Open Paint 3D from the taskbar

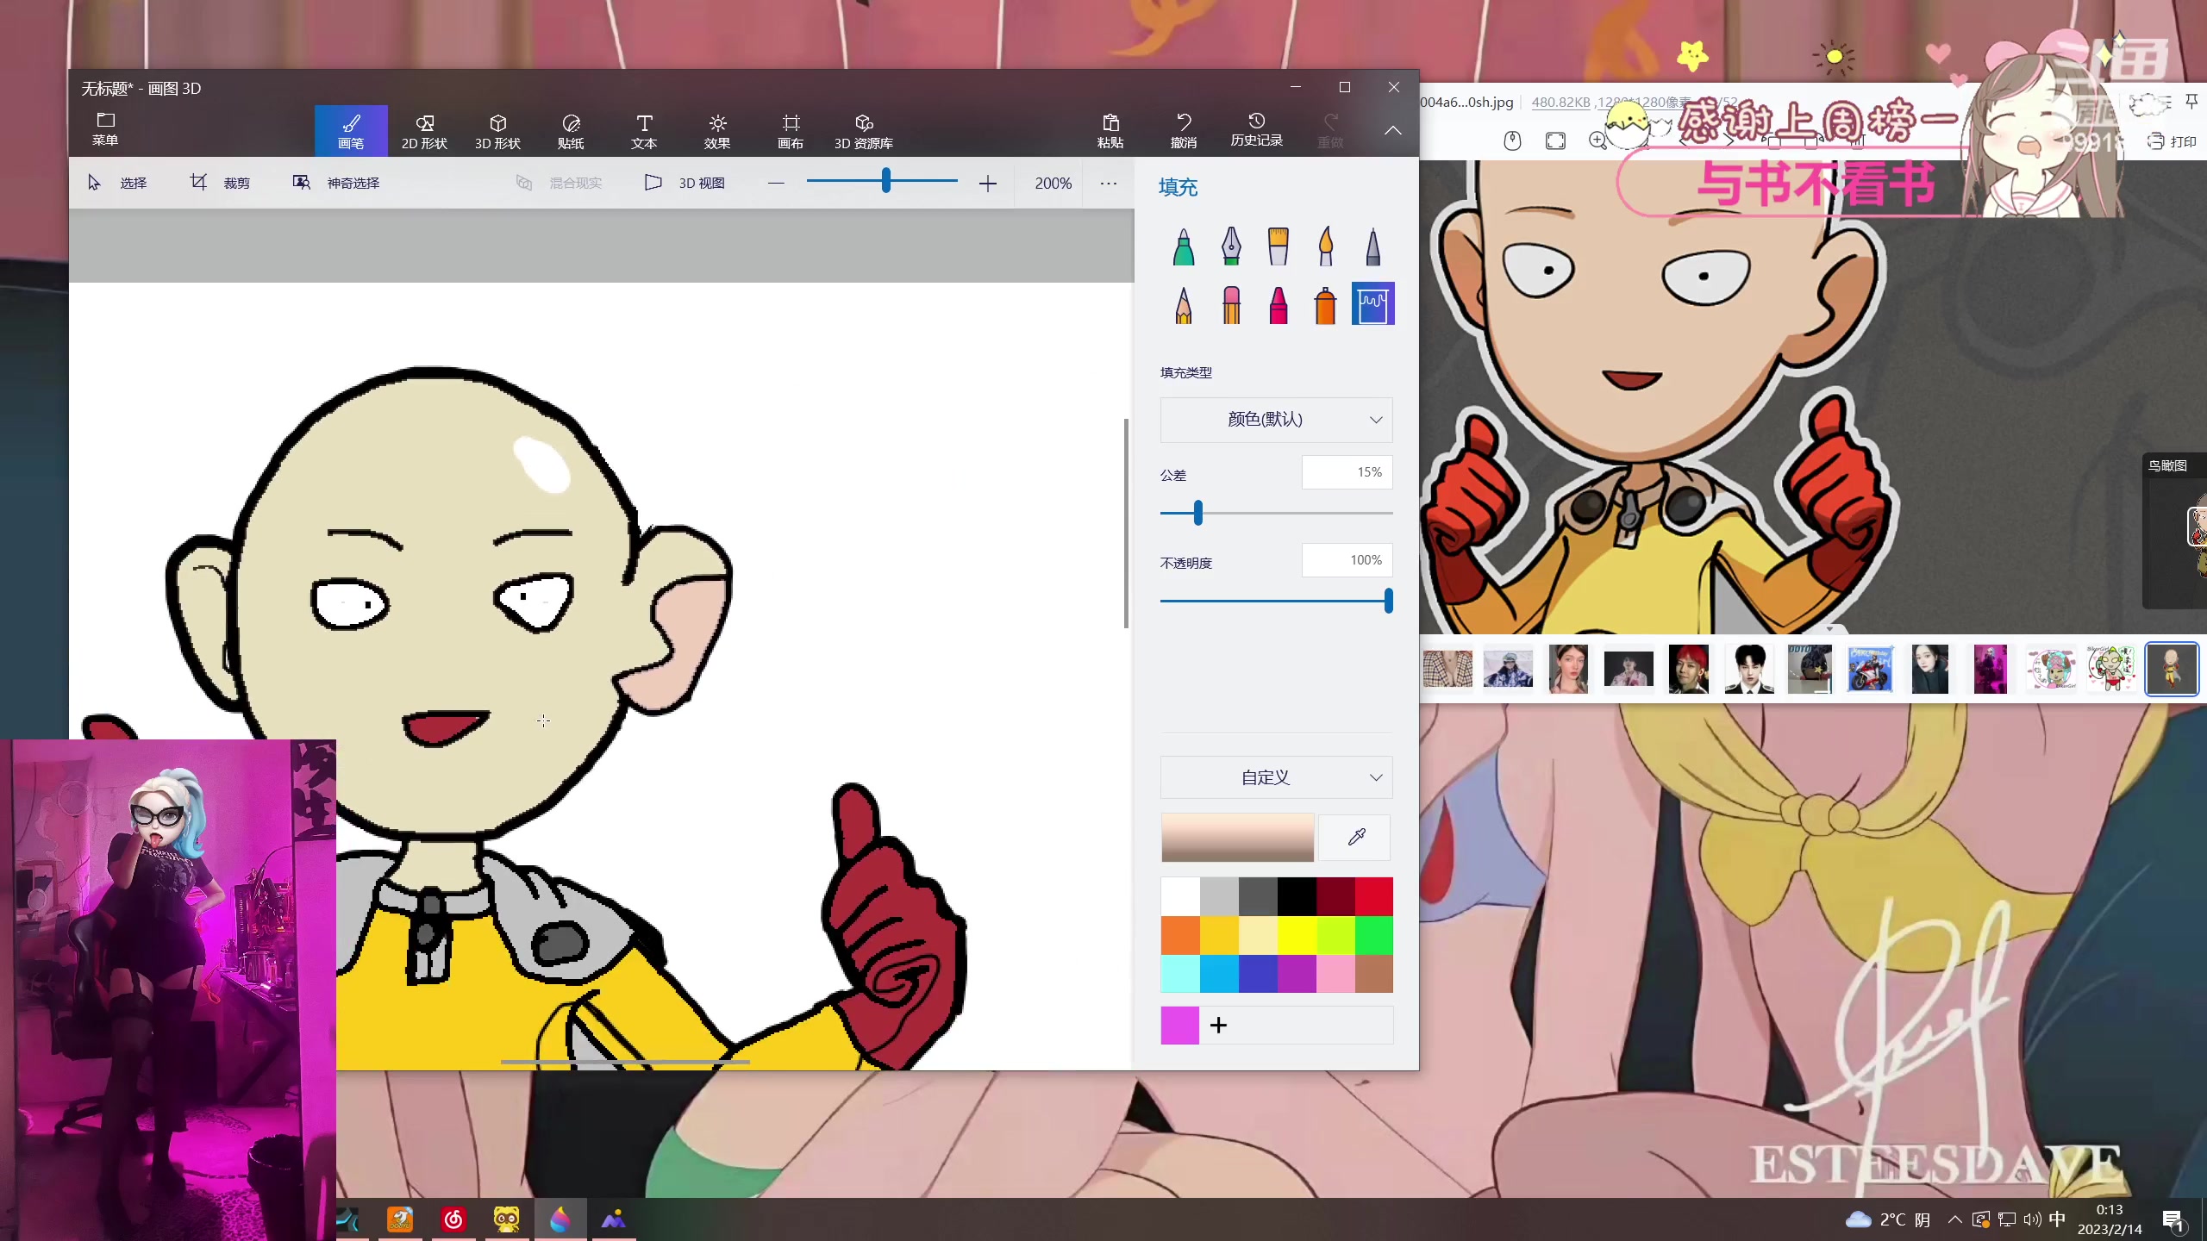[560, 1219]
